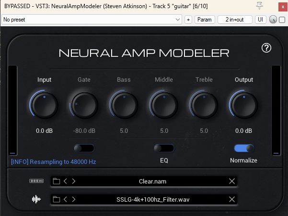288x216 pixels.
Task: Select next IR with right arrow near SSLG file
Action: 74,199
